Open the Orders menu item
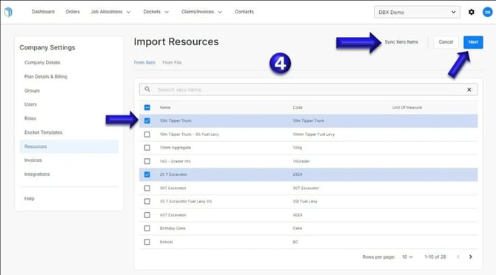This screenshot has width=496, height=275. tap(73, 12)
